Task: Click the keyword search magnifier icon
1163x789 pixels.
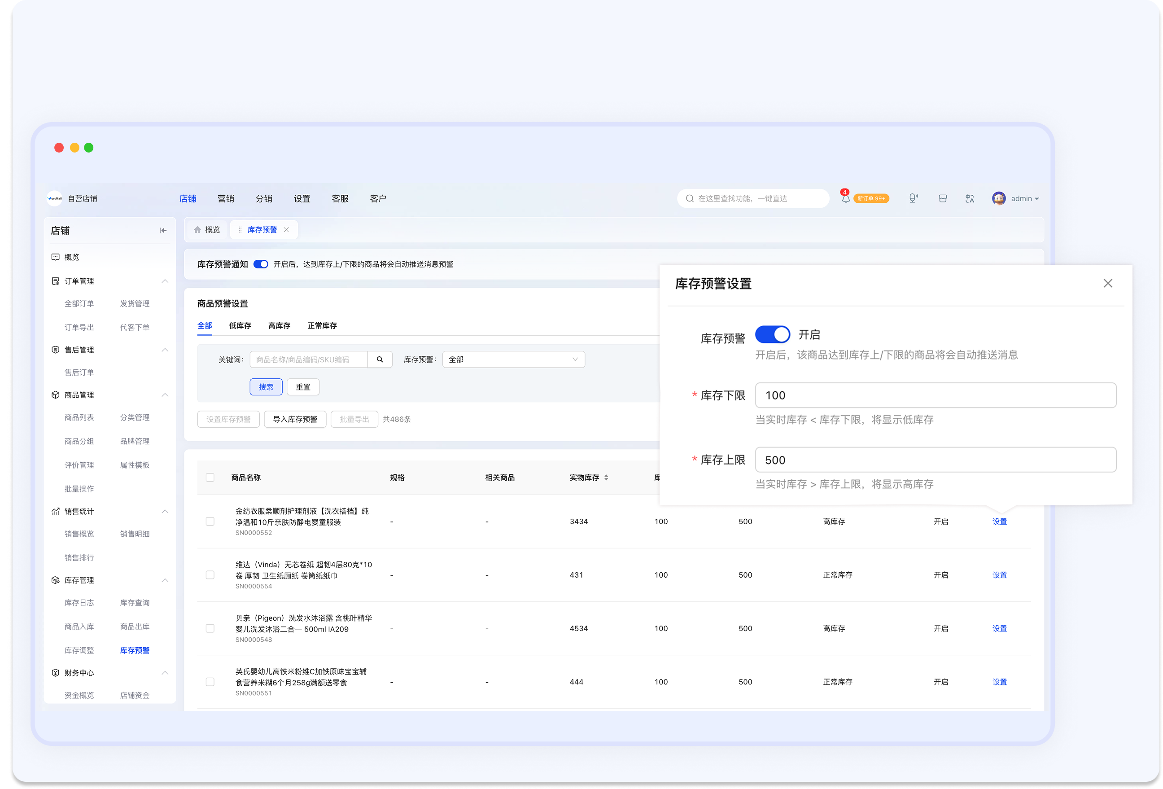Action: 380,359
